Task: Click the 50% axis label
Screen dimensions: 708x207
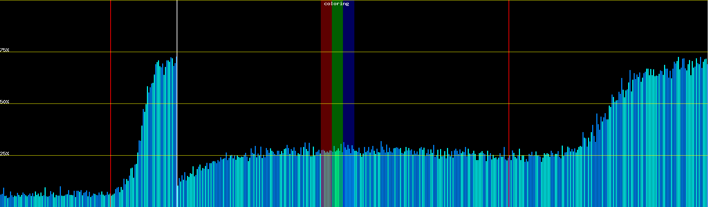Action: click(x=4, y=102)
